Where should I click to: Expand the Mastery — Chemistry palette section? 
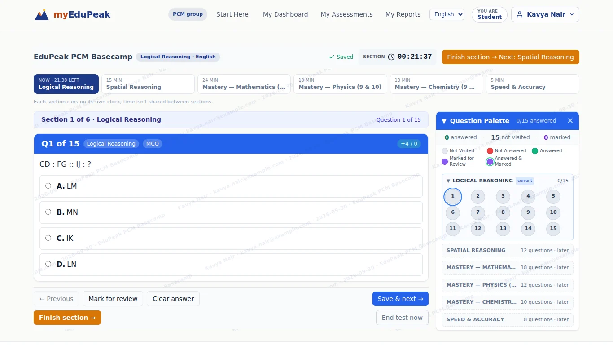(508, 302)
